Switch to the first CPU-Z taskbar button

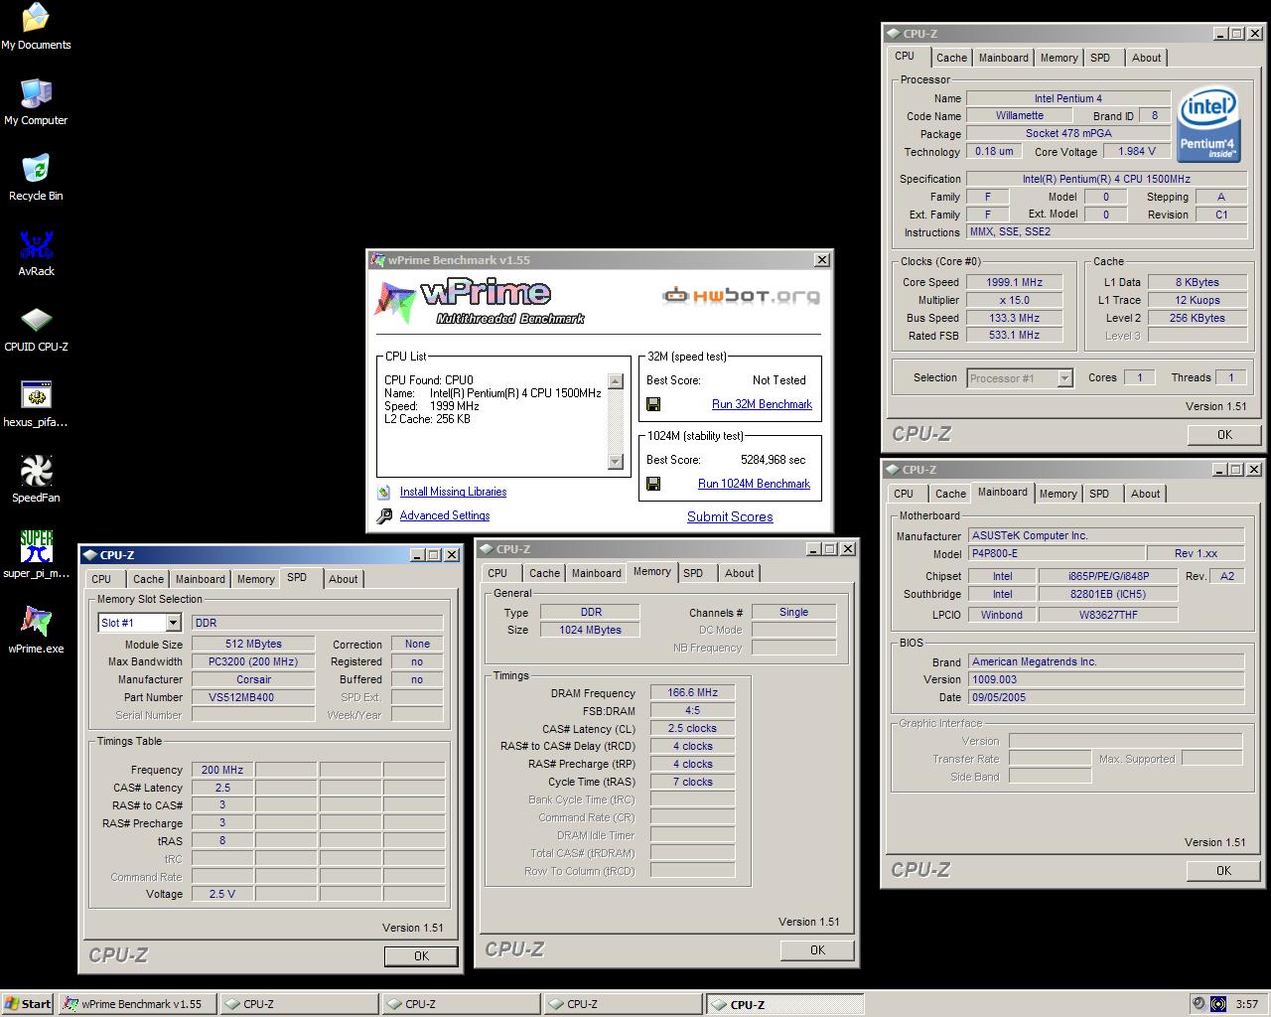tap(299, 1004)
